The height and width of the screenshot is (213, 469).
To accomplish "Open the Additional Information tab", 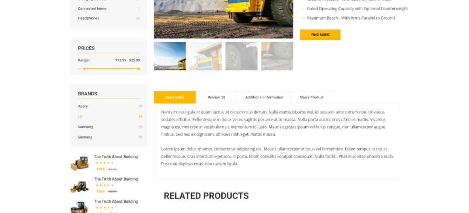I will pyautogui.click(x=264, y=98).
